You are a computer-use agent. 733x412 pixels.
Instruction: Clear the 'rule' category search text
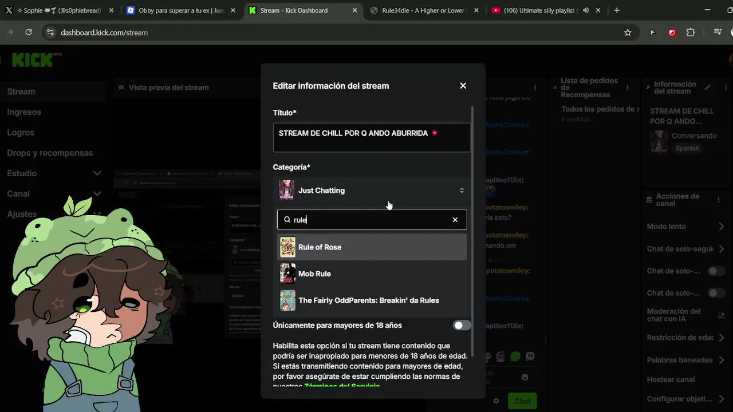pos(455,220)
